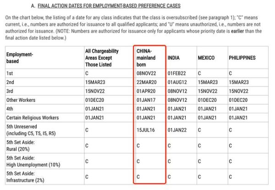Select the Certain Religious Workers row label

click(32, 118)
